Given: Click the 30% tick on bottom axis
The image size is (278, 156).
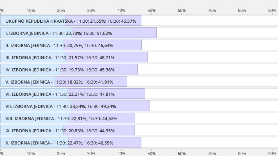Looking at the screenshot, I should point(91,153).
